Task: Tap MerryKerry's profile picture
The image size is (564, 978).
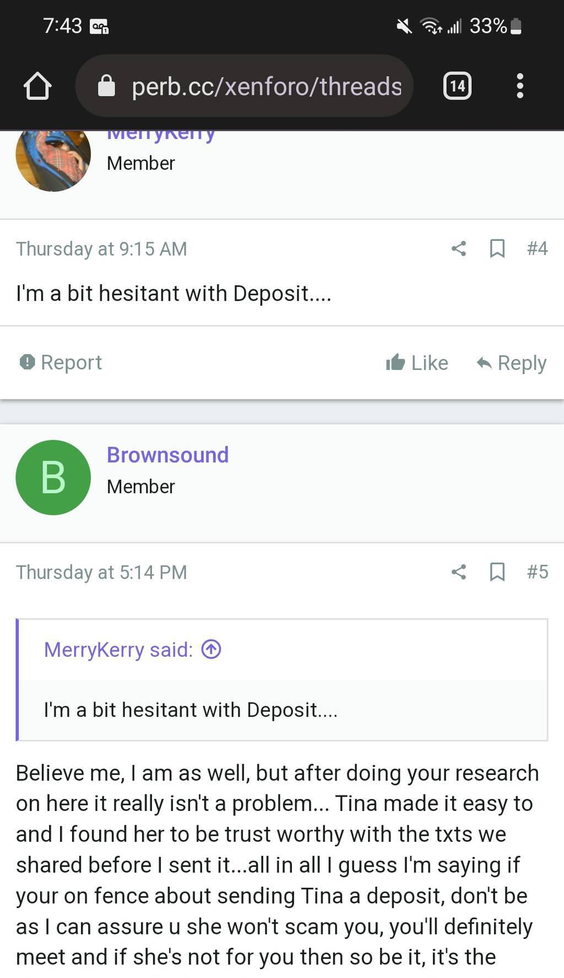Action: (53, 160)
